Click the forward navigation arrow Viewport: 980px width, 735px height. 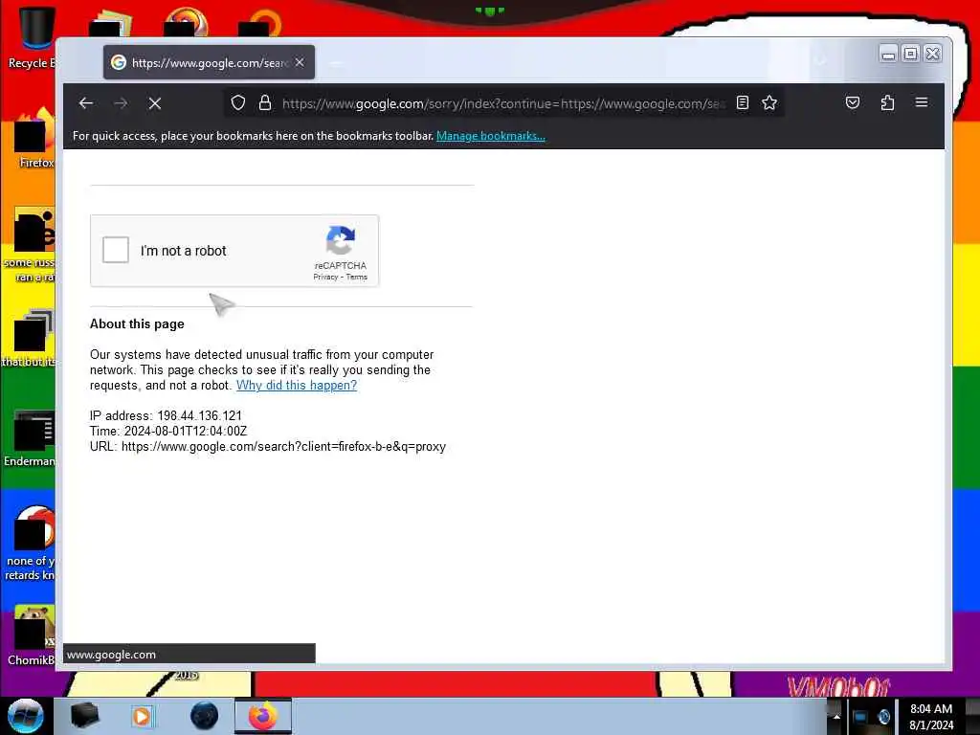(x=121, y=103)
